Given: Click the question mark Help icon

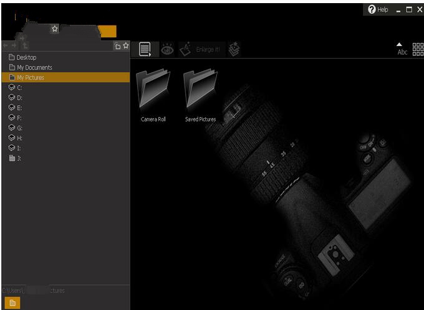Looking at the screenshot, I should [x=372, y=9].
